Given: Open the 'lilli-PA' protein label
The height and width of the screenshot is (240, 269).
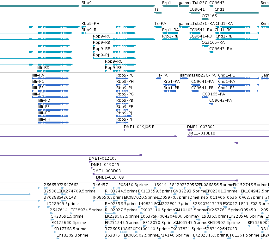Looking at the screenshot, I should [x=38, y=75].
